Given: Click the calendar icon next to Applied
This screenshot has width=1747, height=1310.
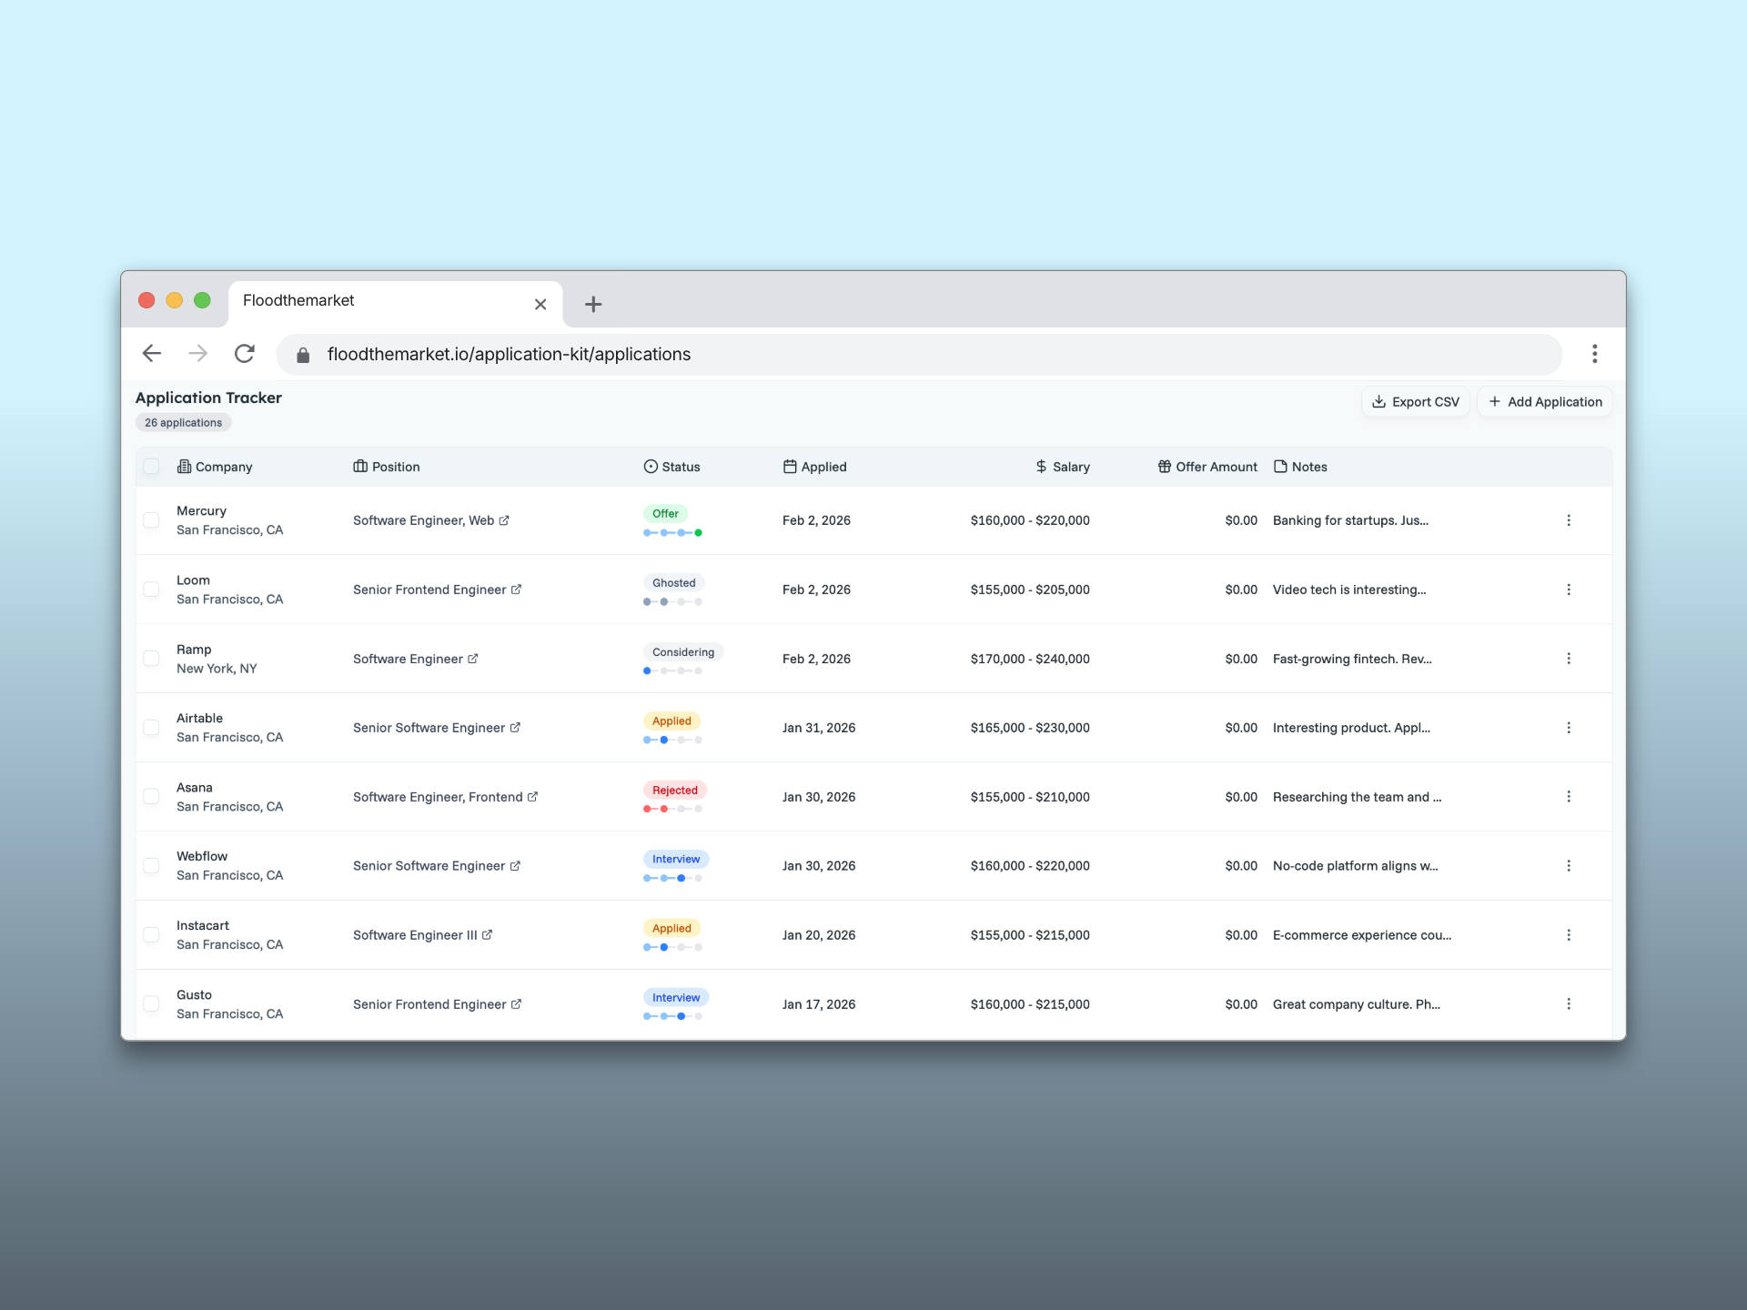Looking at the screenshot, I should point(790,467).
